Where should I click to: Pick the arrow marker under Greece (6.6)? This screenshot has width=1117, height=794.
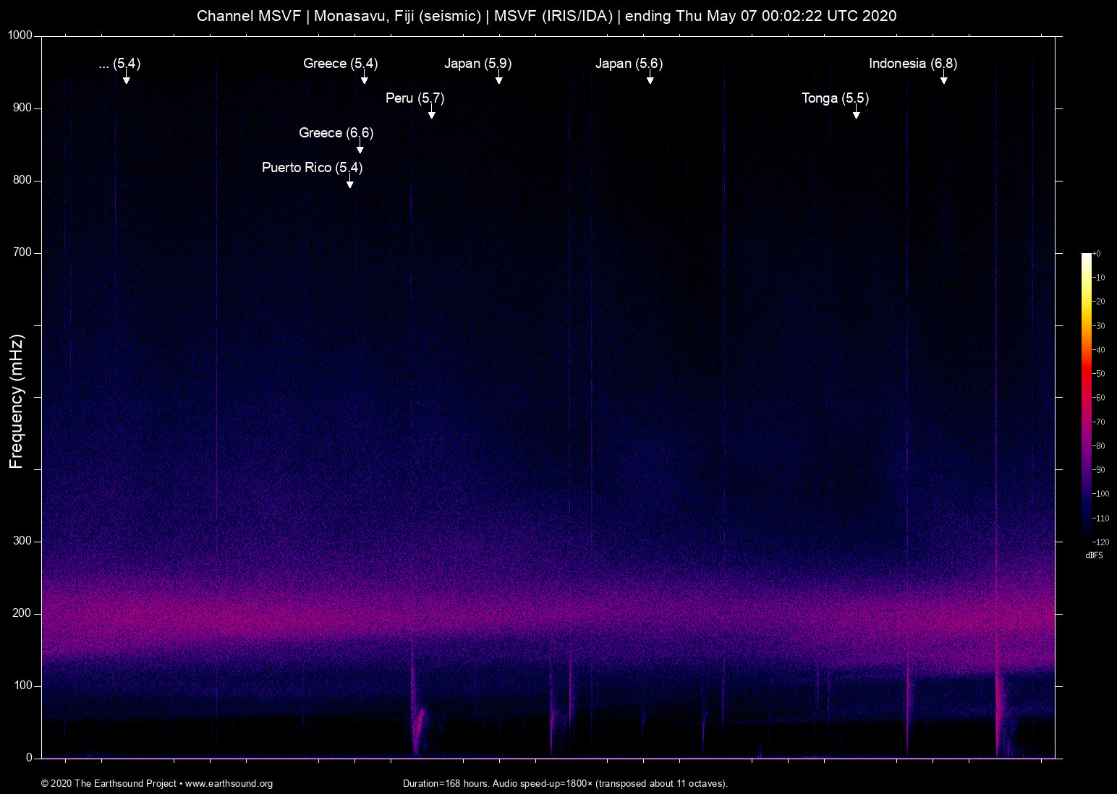[360, 147]
